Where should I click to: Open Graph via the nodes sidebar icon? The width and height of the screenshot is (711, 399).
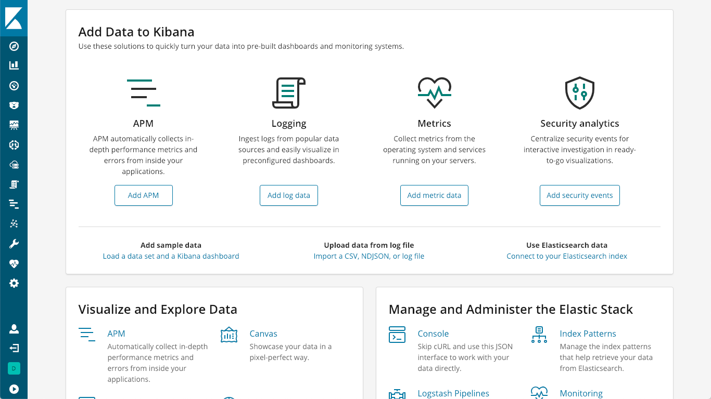pos(14,224)
